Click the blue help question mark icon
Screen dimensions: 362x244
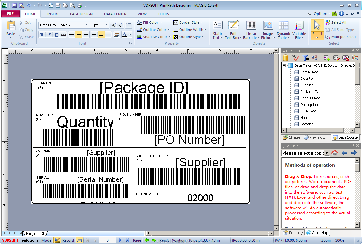click(x=341, y=14)
